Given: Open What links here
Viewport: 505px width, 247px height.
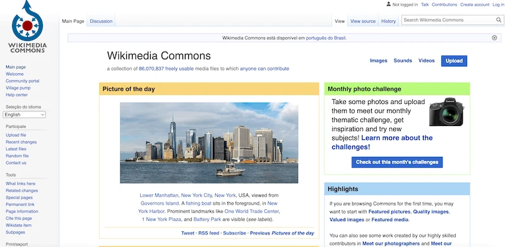Looking at the screenshot, I should click(x=21, y=183).
